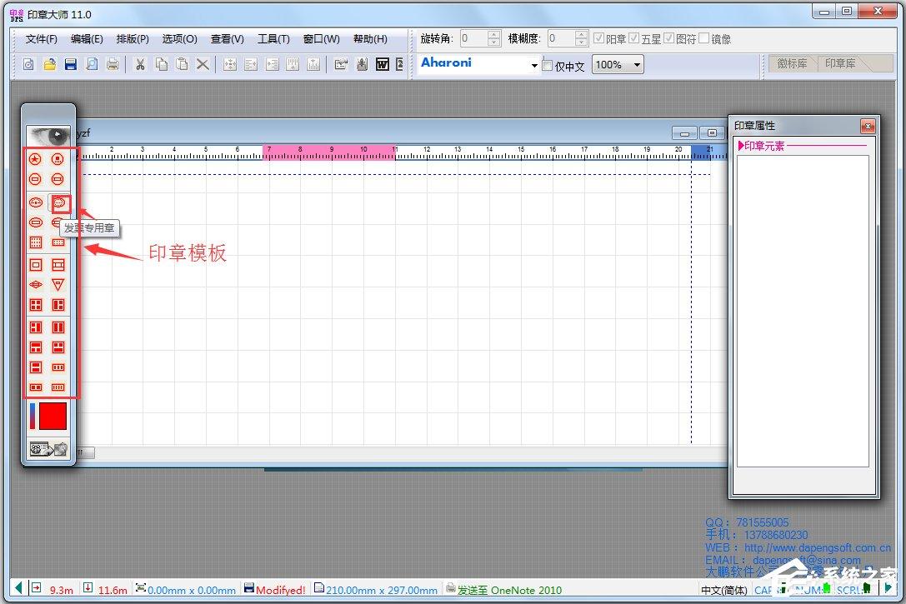
Task: Open the 文件(F) menu
Action: point(41,38)
